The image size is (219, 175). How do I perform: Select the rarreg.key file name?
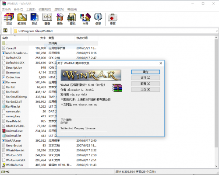13,116
